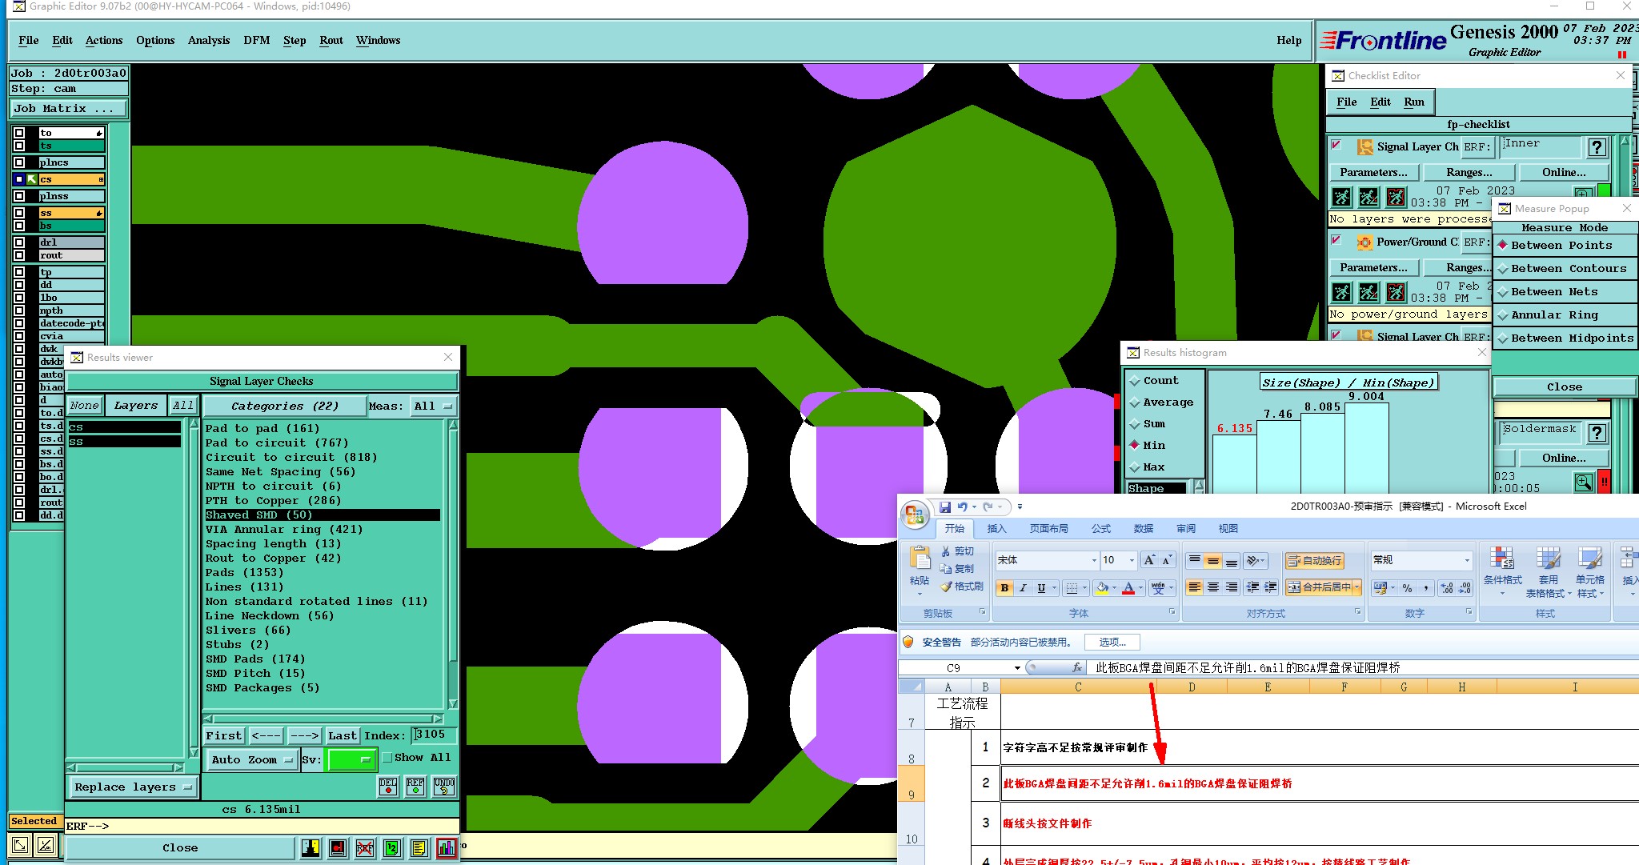Screen dimensions: 1639x865
Task: Open the Auto Zoom dropdown
Action: tap(251, 759)
